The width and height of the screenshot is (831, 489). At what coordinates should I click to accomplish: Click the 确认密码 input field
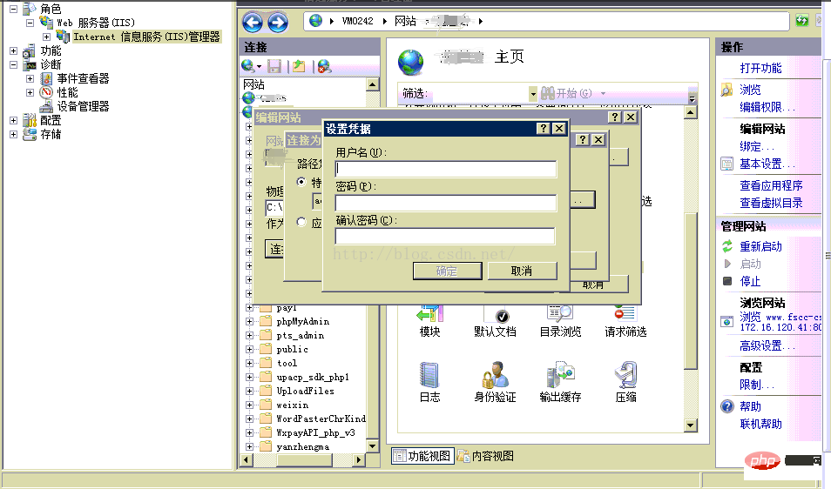445,236
